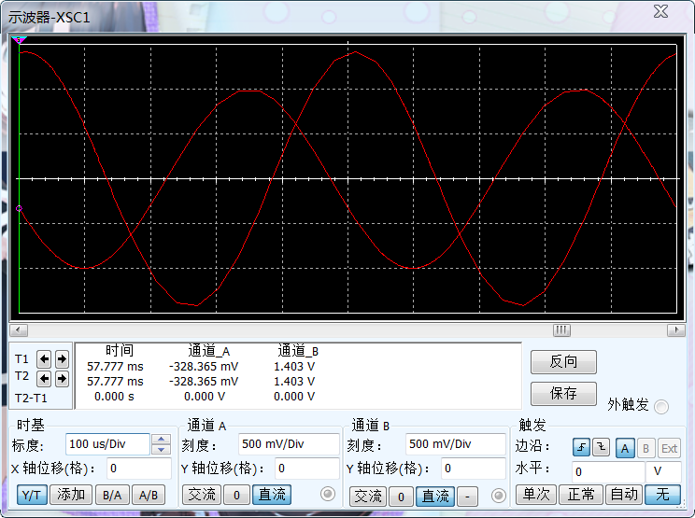695x518 pixels.
Task: Set trigger source to channel A
Action: [625, 448]
